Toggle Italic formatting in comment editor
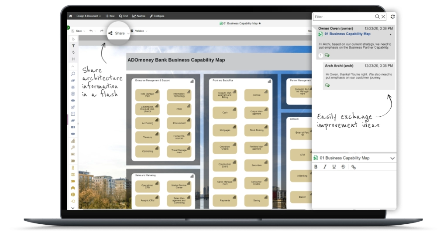Viewport: 447px width, 236px height. [x=325, y=167]
